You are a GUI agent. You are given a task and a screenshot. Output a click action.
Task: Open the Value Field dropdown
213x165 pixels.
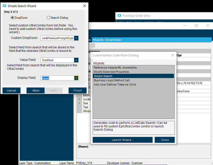pos(76,60)
